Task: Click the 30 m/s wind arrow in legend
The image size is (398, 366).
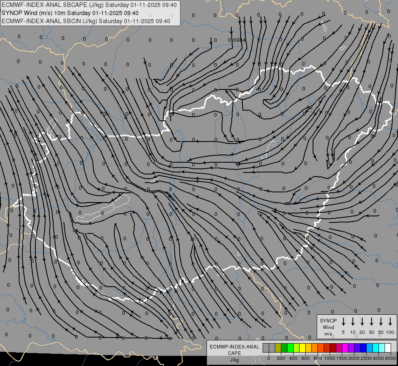Action: [x=371, y=322]
